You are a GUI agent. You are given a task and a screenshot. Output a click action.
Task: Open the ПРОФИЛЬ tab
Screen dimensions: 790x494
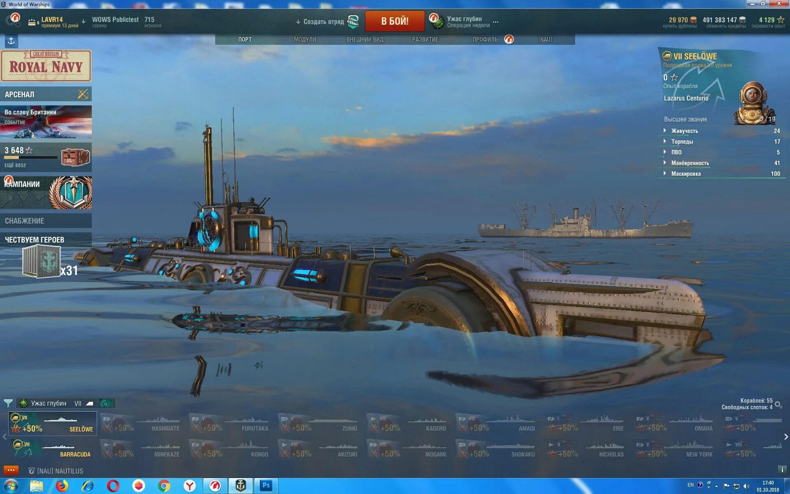pos(485,40)
